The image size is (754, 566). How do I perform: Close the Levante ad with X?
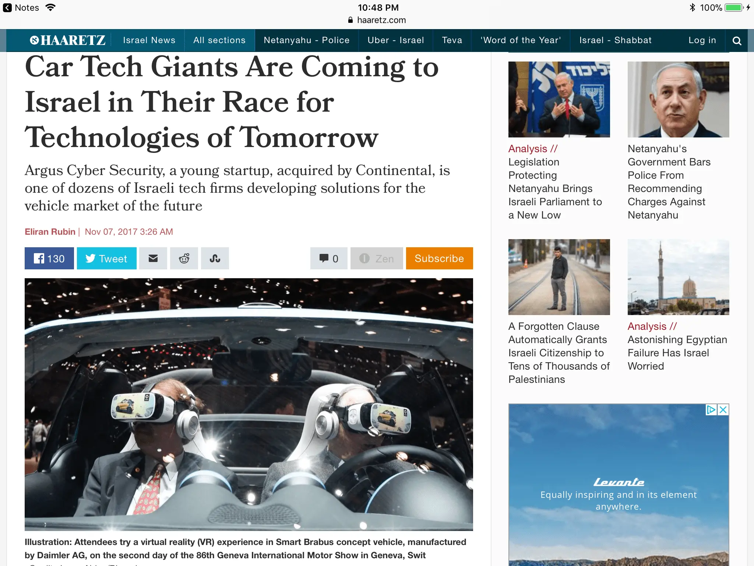click(723, 410)
